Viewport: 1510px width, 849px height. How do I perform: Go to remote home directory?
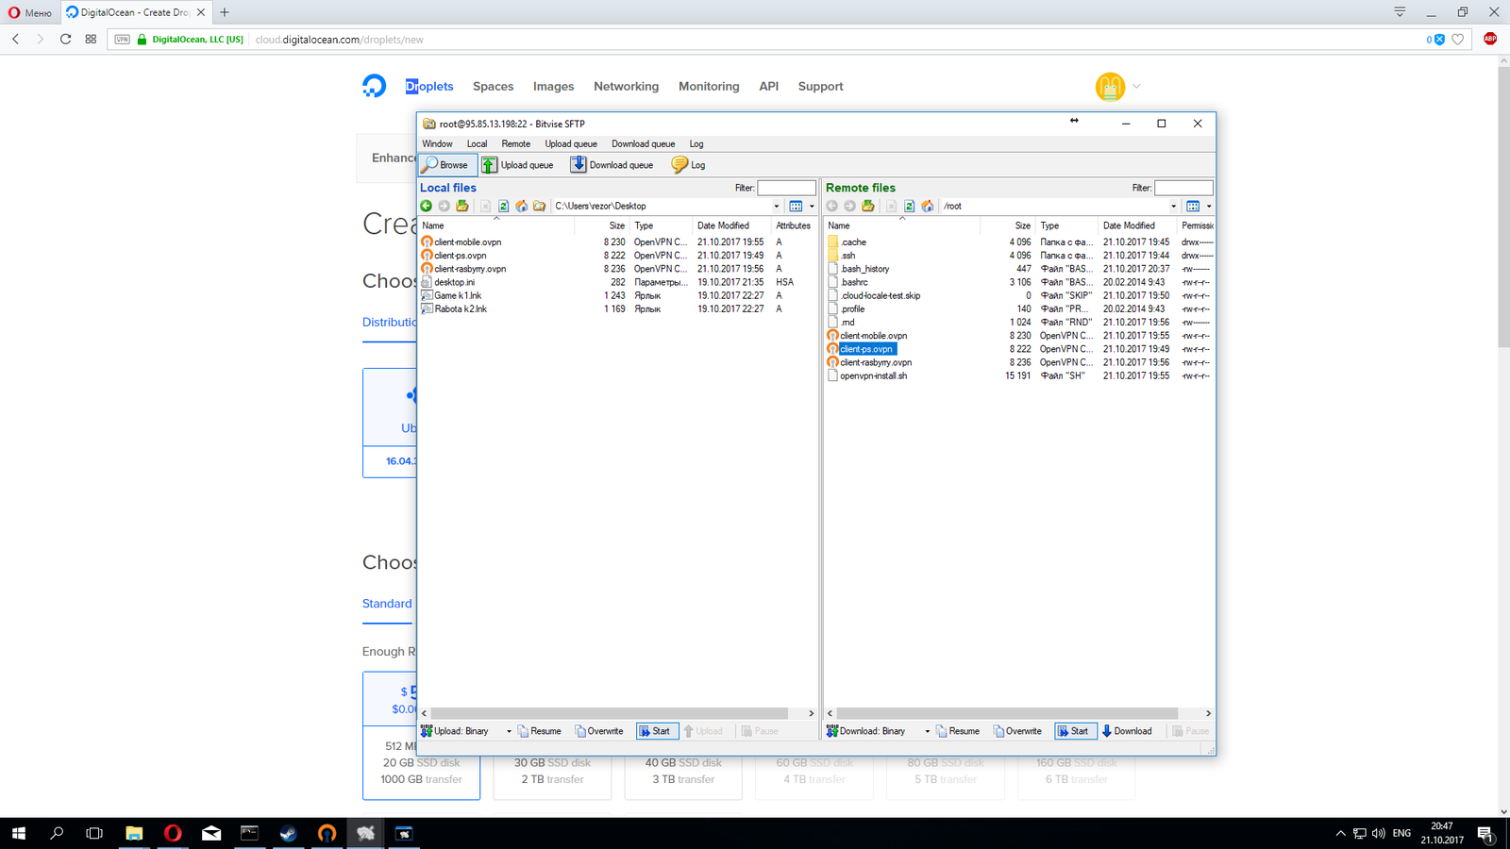pos(928,206)
